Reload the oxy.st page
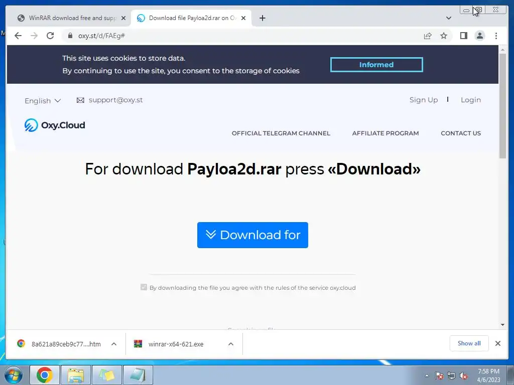The image size is (514, 385). click(x=50, y=36)
